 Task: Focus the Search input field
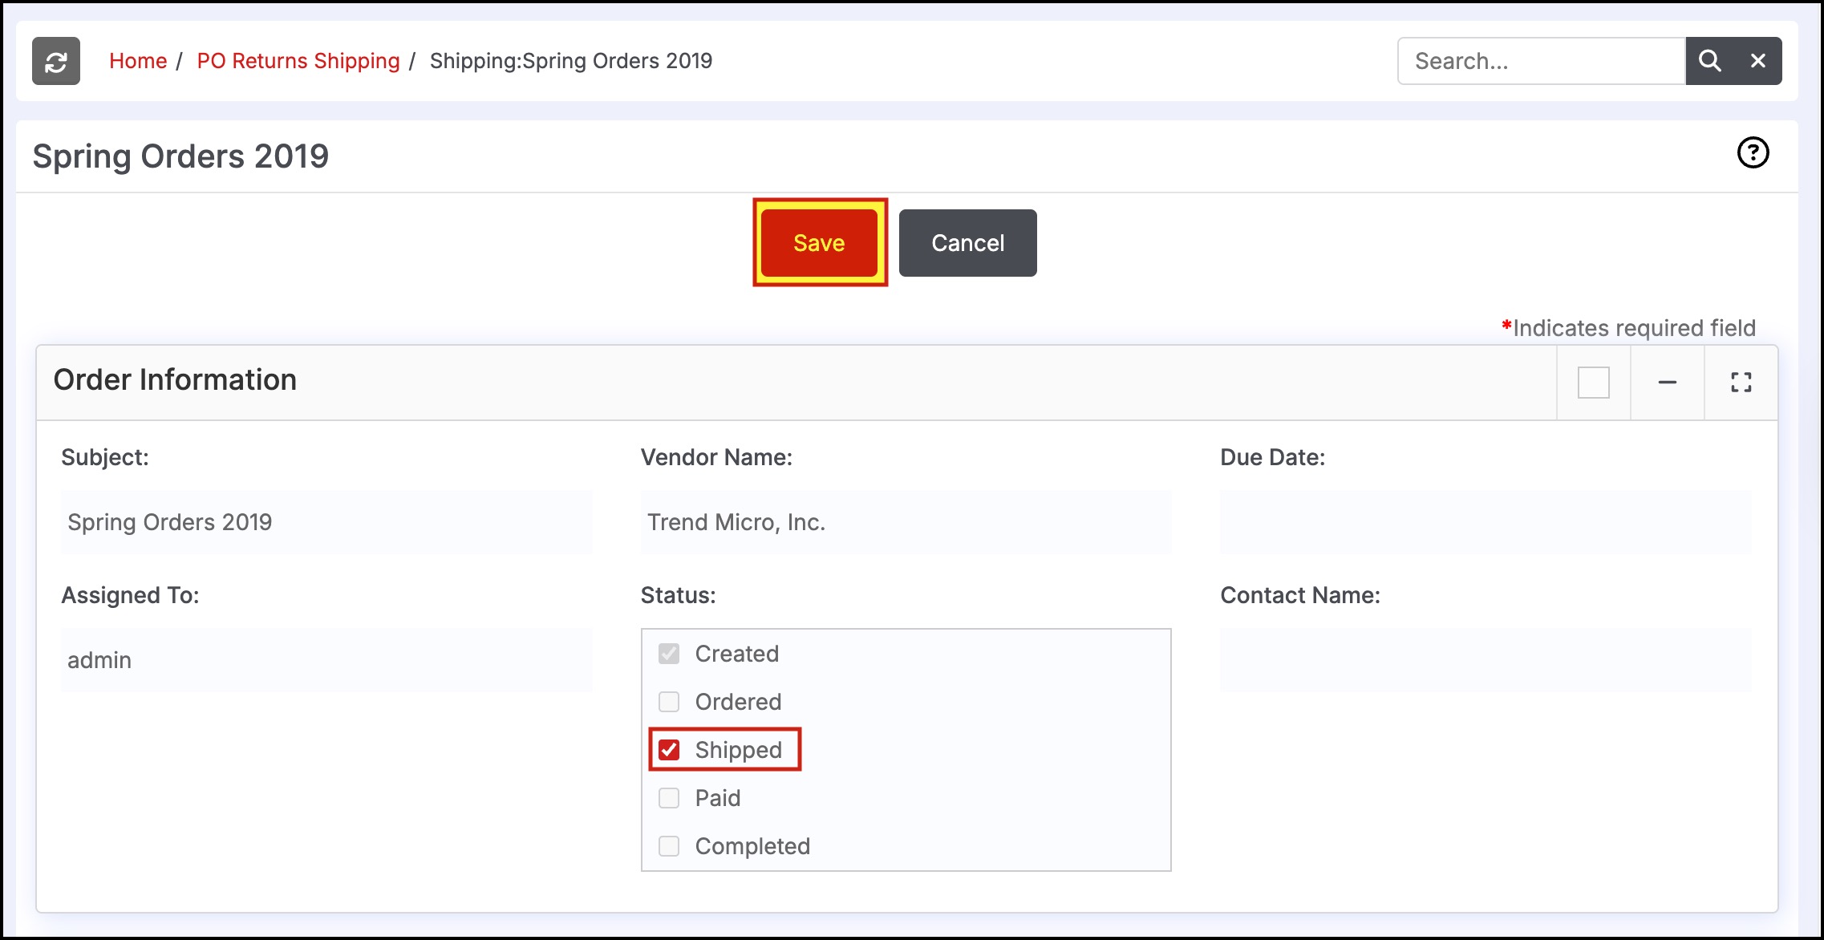point(1541,61)
